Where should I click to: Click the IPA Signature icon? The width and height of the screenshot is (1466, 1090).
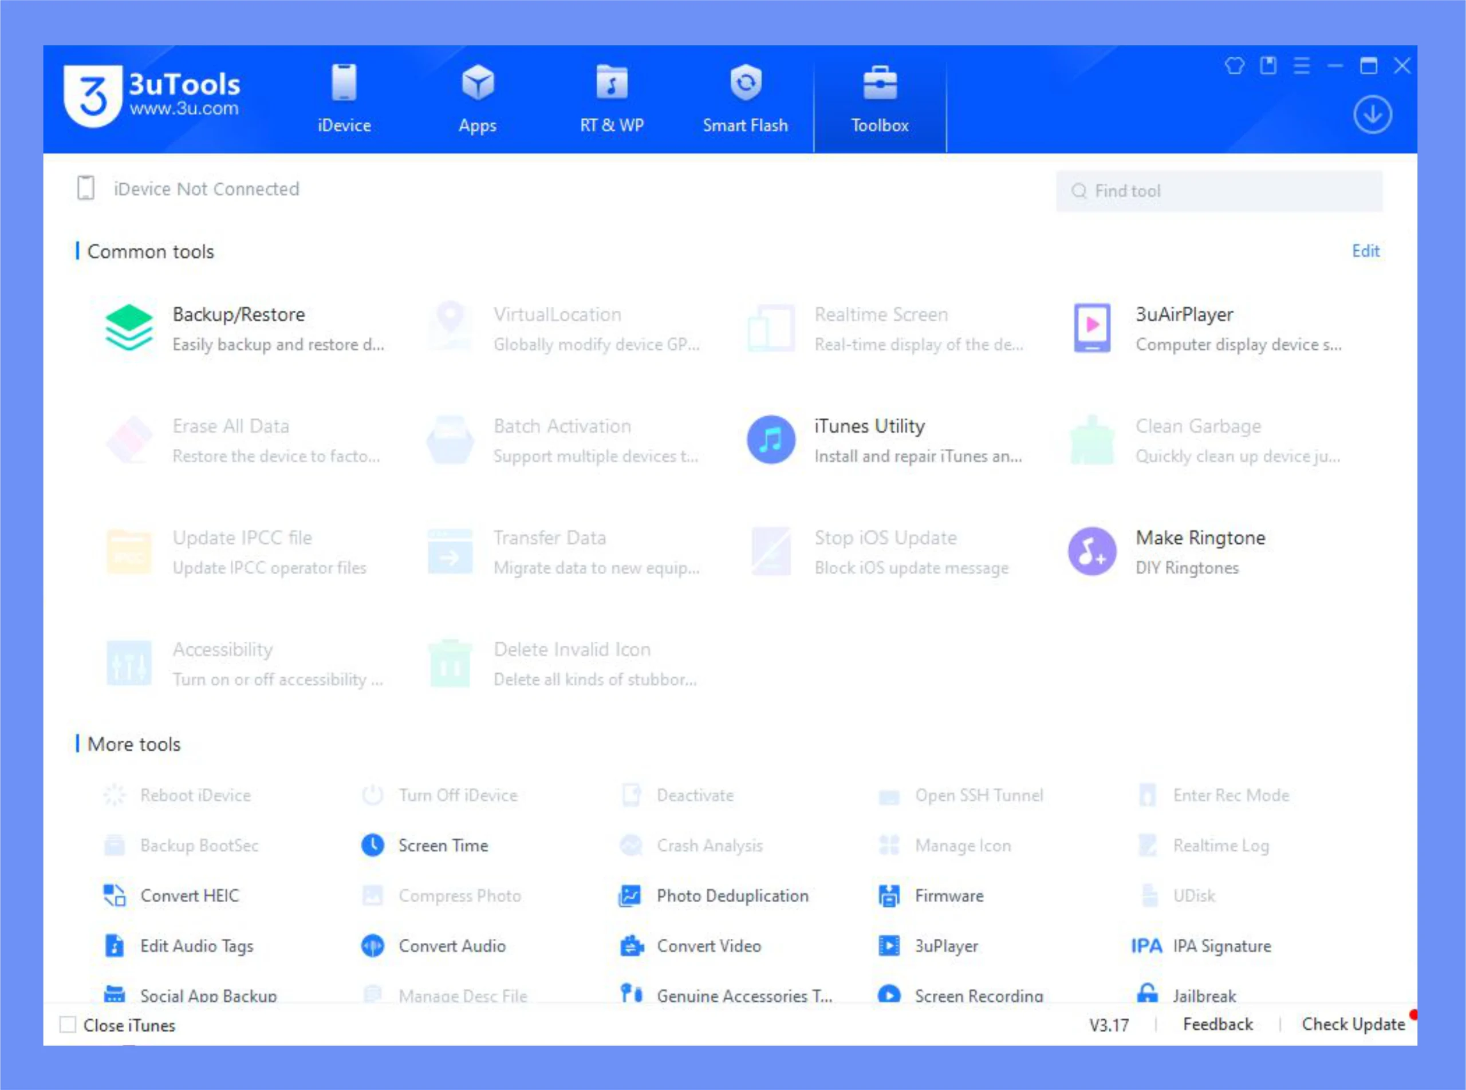[1146, 946]
